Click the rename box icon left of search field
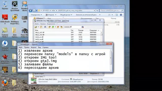The width and height of the screenshot is (162, 91). coord(61,27)
